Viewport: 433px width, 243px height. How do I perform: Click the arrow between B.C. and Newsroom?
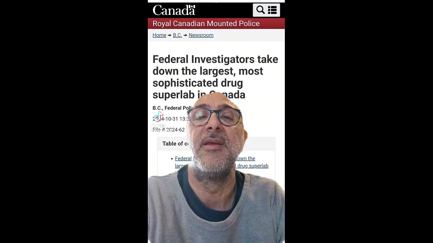point(185,35)
